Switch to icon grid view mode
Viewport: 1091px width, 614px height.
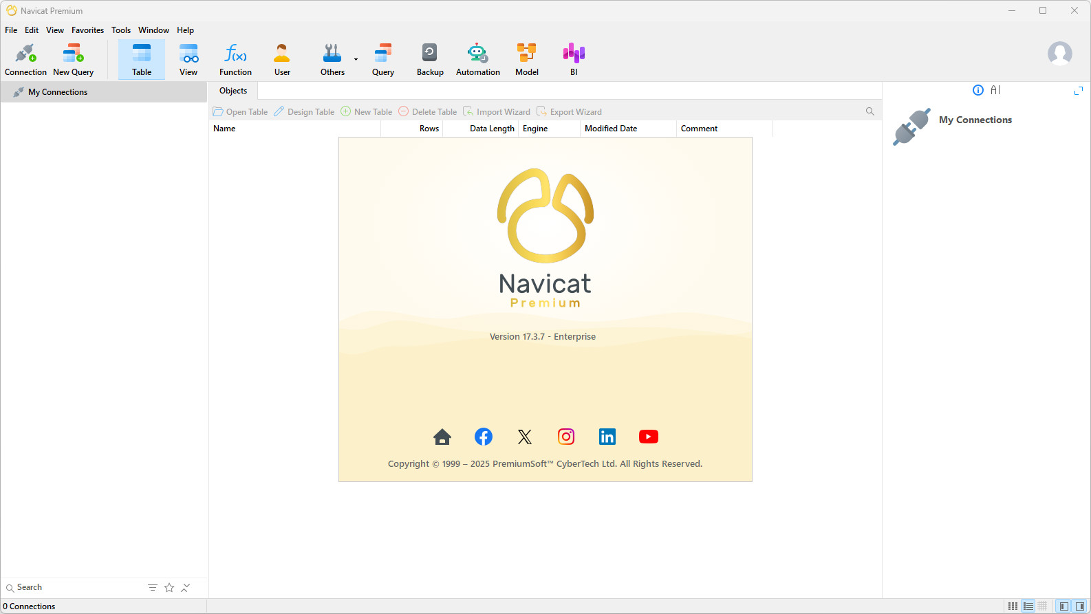1013,606
